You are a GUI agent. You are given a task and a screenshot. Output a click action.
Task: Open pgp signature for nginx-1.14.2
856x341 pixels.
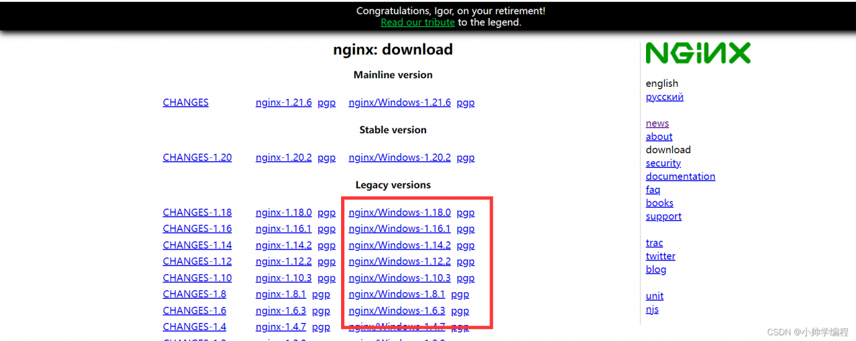(326, 246)
